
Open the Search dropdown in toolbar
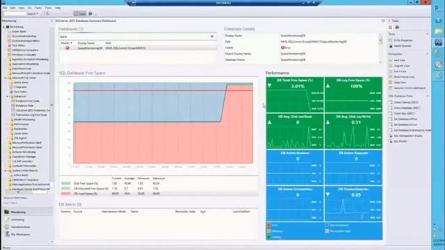[33, 14]
